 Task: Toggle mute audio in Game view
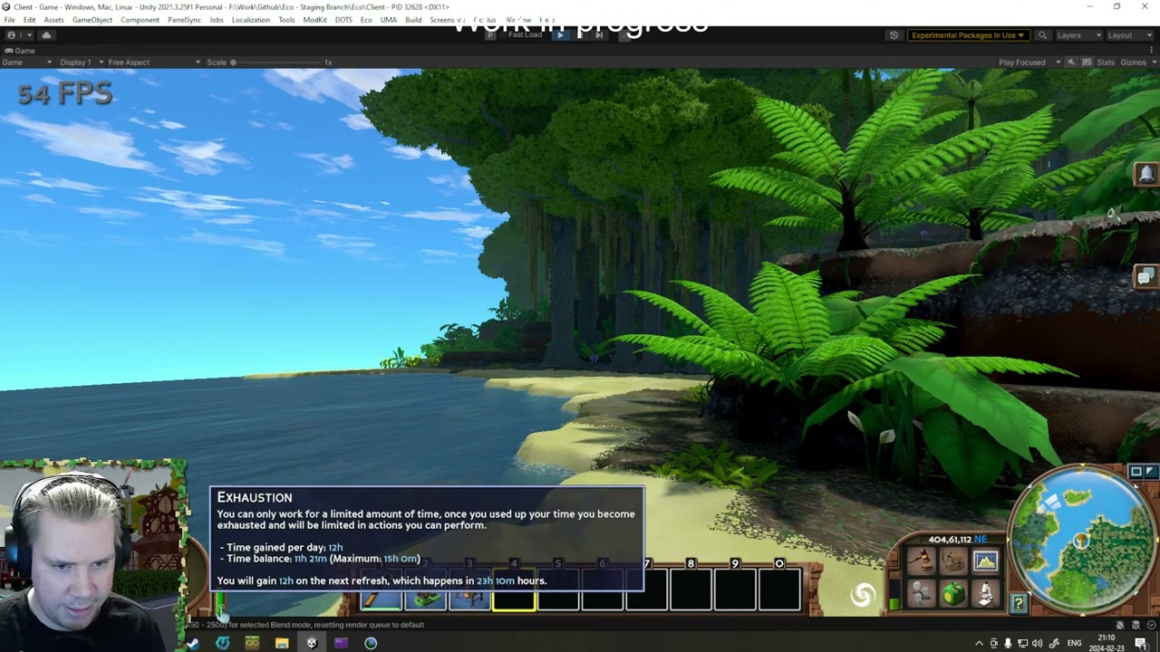coord(1071,62)
